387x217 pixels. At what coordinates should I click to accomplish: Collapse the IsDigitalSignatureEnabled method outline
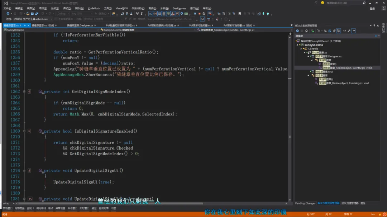(24, 131)
